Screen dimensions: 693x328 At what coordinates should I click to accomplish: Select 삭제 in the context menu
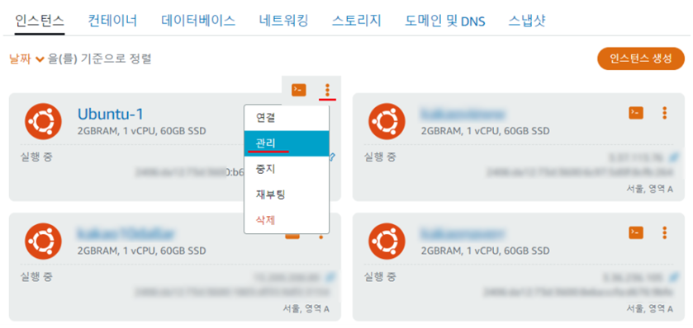287,219
